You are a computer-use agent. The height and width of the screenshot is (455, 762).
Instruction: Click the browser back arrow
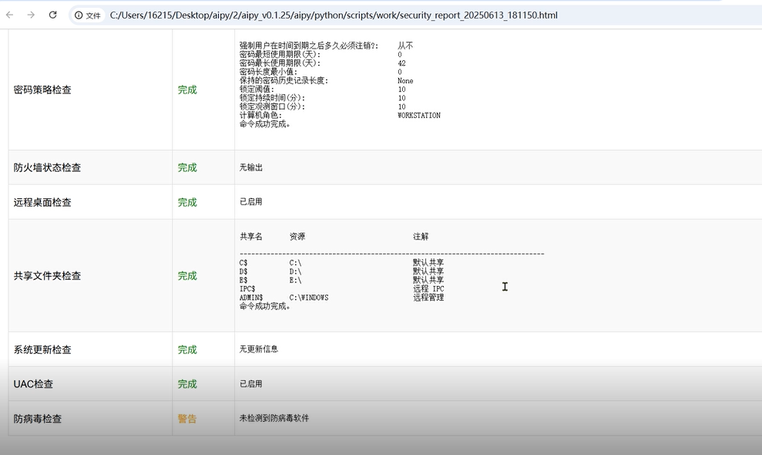coord(10,15)
